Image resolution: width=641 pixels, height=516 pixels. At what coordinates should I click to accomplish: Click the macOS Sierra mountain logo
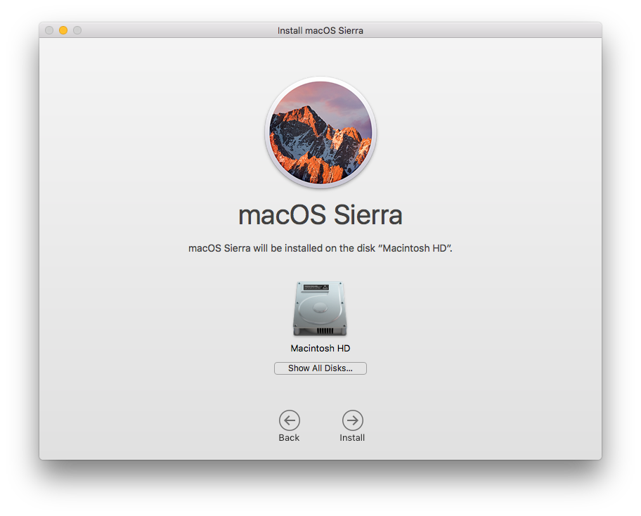(320, 132)
